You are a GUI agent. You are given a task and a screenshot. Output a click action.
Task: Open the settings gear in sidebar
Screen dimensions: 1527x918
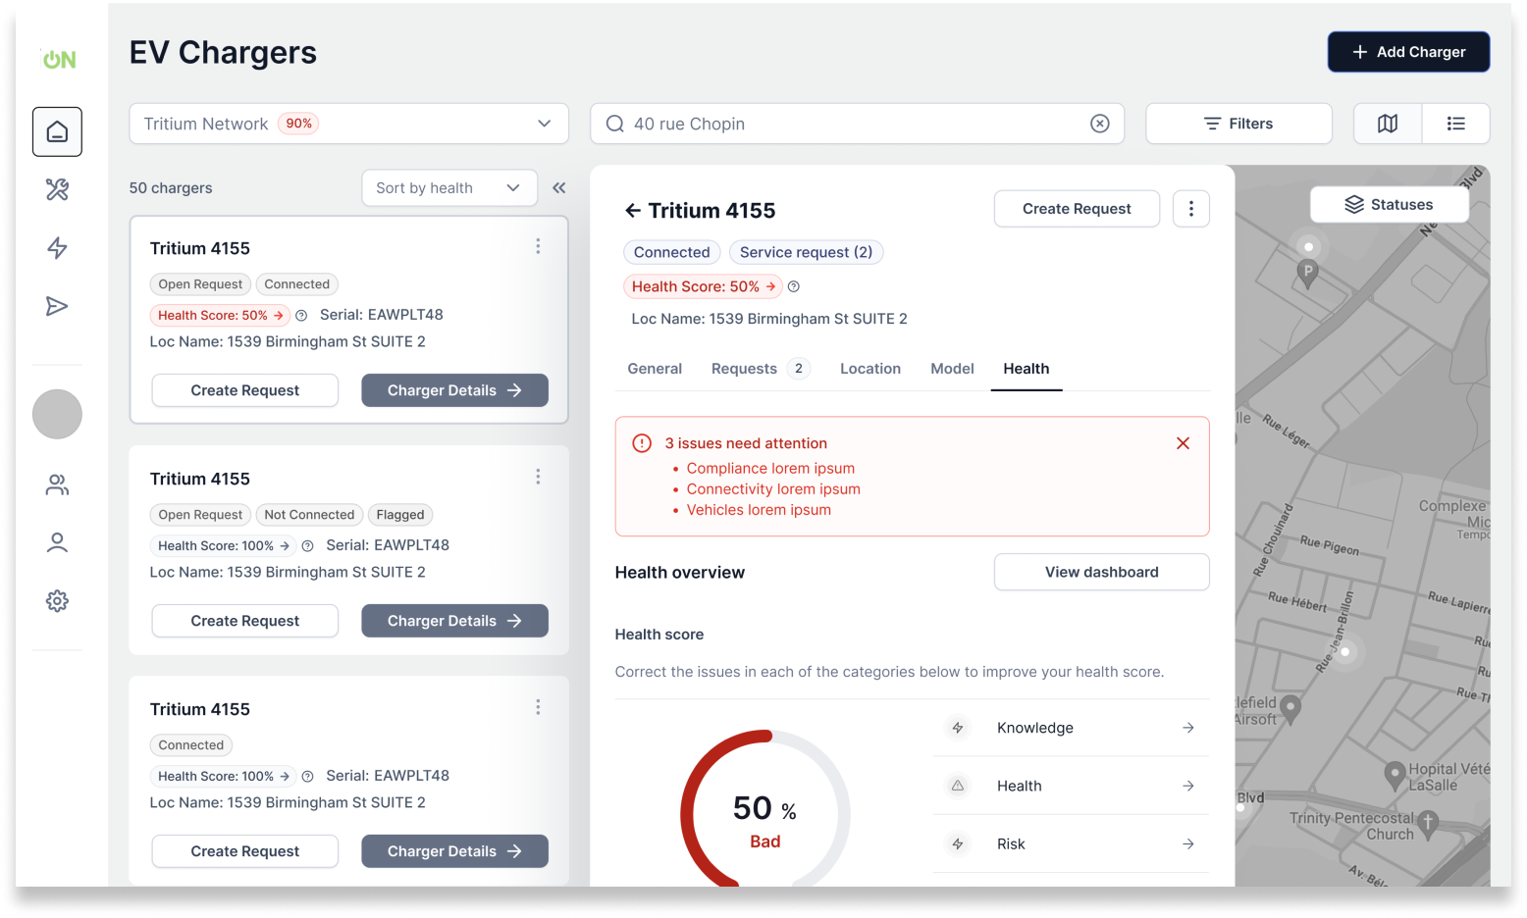(x=57, y=601)
